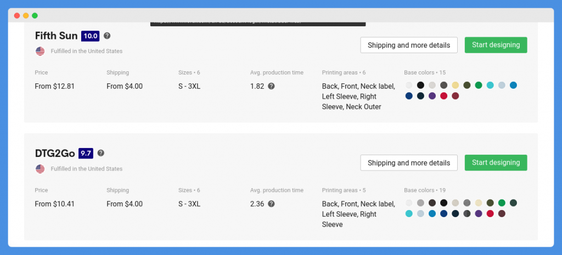
Task: Choose the pale yellow swatch for Fifth Sun
Action: pyautogui.click(x=455, y=85)
